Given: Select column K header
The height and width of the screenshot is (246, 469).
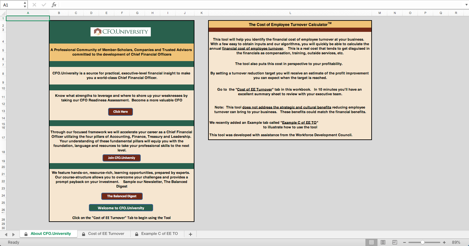Looking at the screenshot, I should tap(201, 13).
